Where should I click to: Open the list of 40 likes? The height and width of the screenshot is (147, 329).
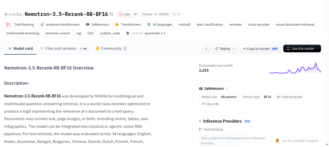click(x=135, y=14)
